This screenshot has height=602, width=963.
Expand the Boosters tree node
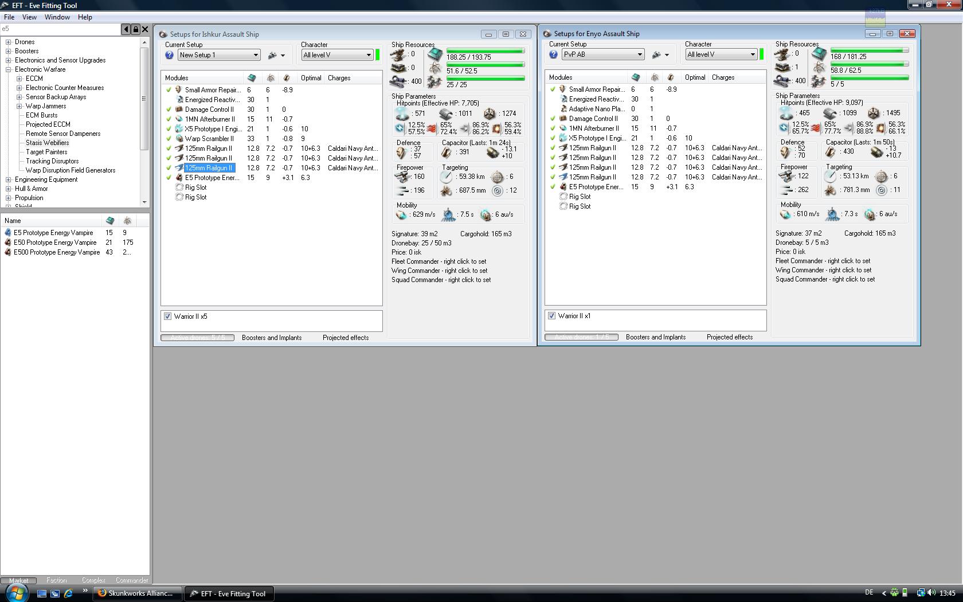(x=9, y=51)
